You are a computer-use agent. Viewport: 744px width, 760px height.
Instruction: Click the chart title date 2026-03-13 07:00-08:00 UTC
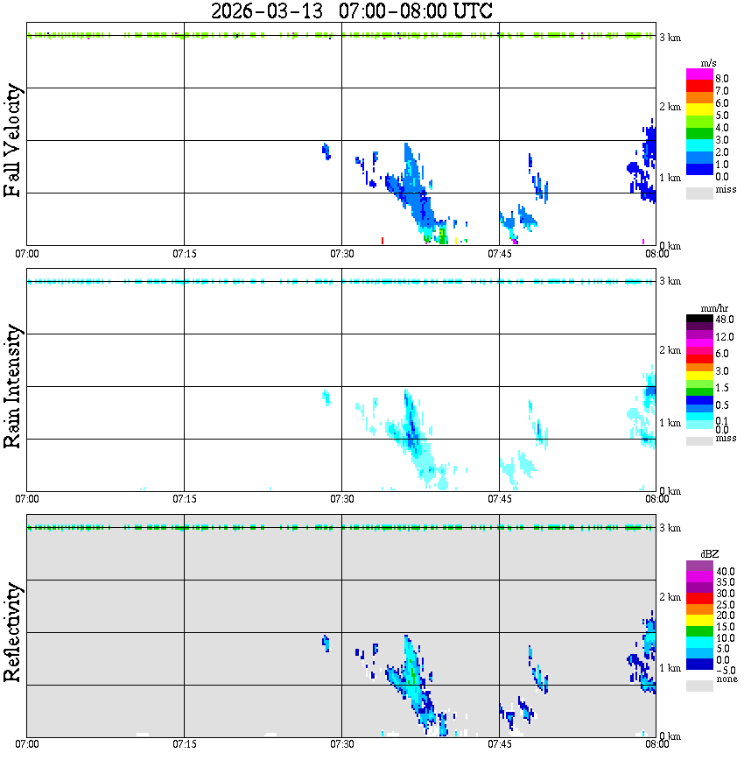point(351,11)
